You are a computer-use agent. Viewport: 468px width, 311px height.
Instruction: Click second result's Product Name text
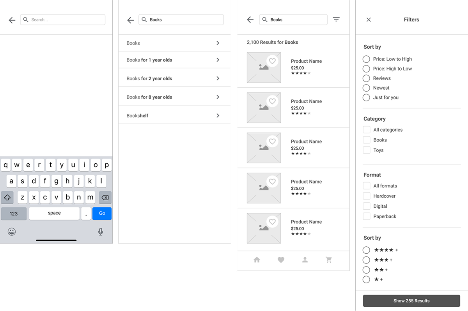[307, 101]
